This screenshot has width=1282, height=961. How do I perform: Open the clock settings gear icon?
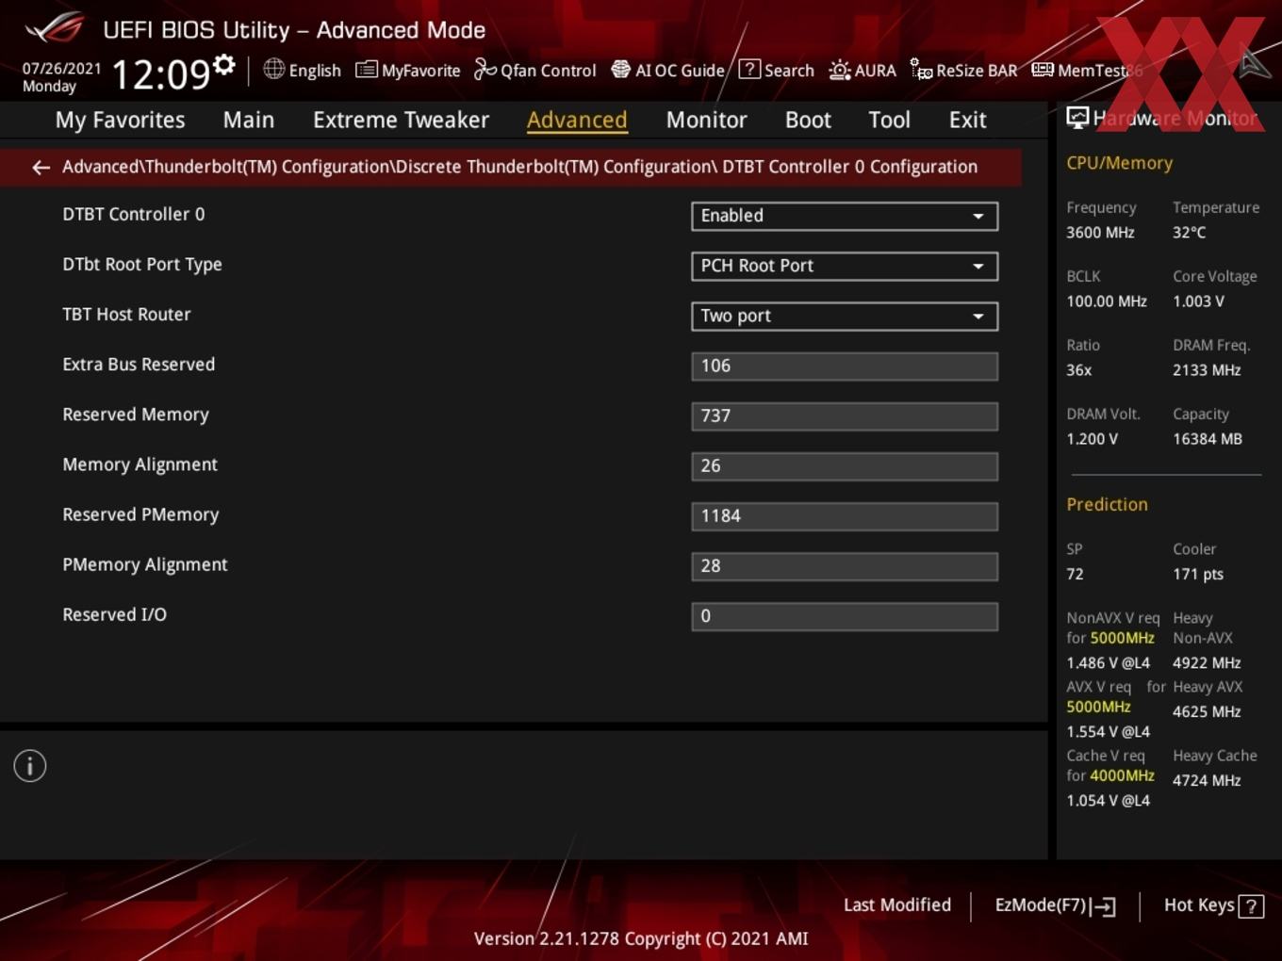(x=224, y=65)
